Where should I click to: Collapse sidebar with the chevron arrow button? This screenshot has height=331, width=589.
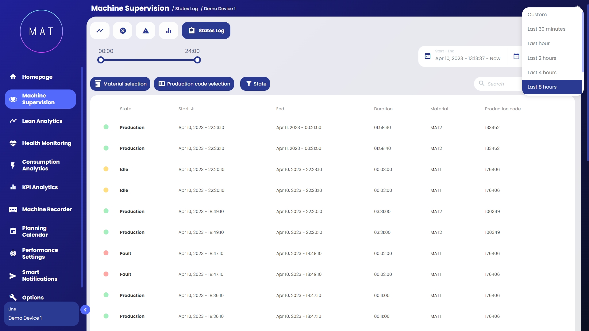click(x=85, y=310)
